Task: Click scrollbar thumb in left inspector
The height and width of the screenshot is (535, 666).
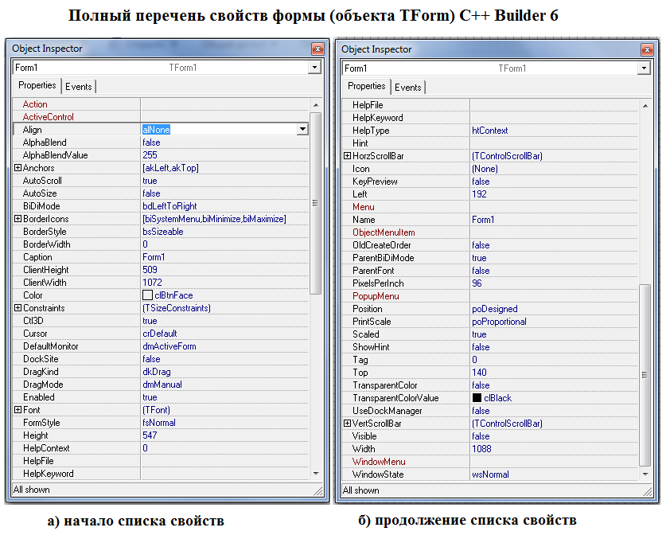Action: coord(315,203)
